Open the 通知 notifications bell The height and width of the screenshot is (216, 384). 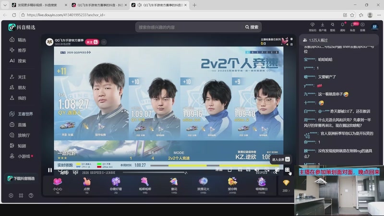point(342,27)
